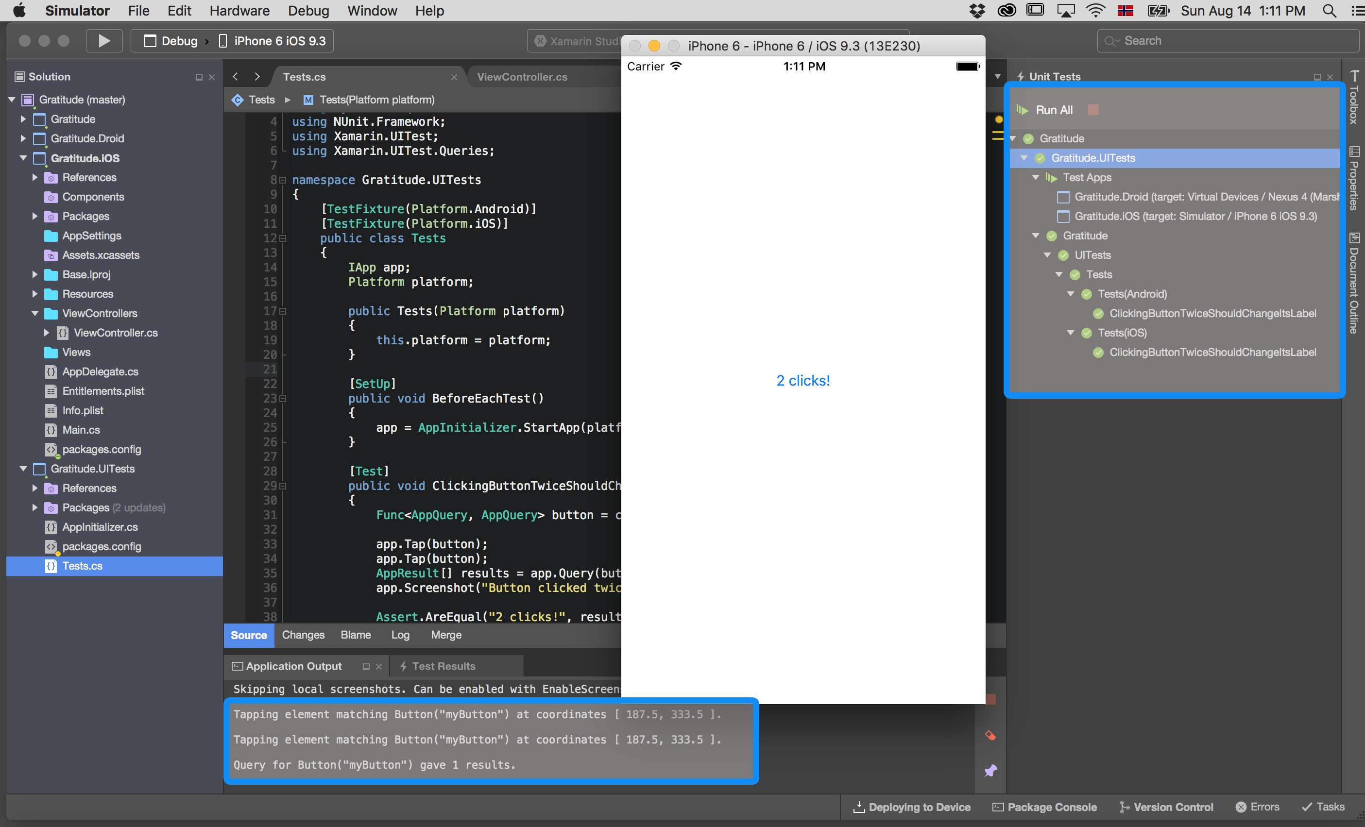Select Gratitude.Droid test app checkbox
The width and height of the screenshot is (1365, 827).
[1063, 197]
